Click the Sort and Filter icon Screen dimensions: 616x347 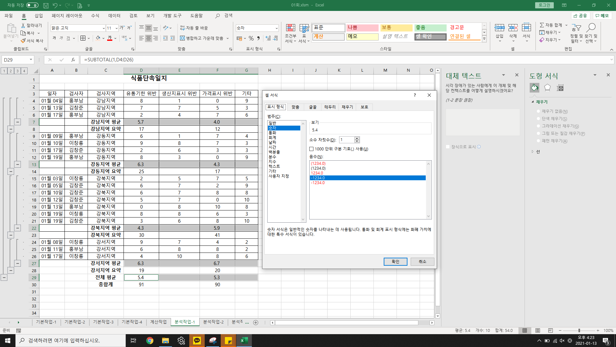(x=576, y=28)
